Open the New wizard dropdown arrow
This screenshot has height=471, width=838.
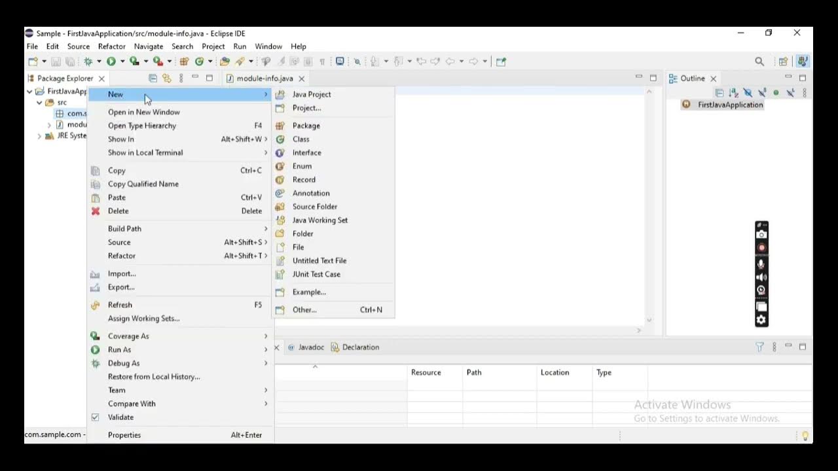[x=44, y=61]
